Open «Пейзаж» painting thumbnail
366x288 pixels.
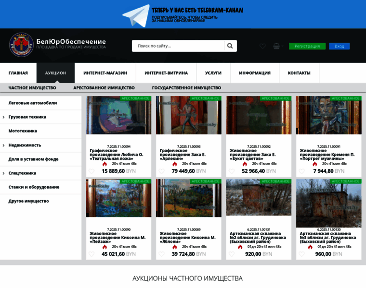click(x=118, y=198)
